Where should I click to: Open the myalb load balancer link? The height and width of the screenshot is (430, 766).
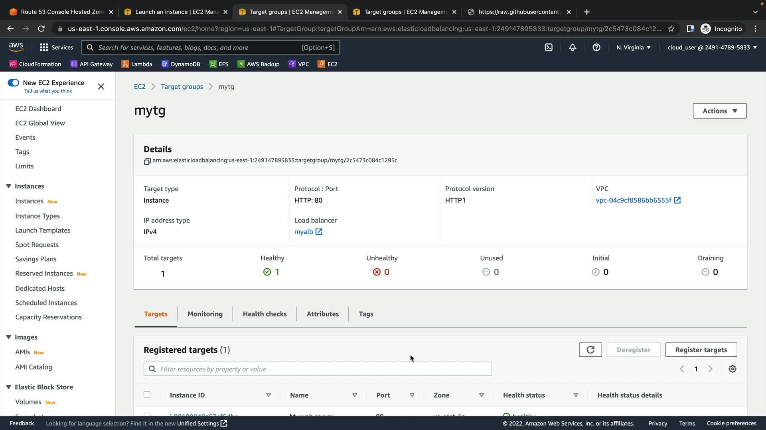[304, 232]
